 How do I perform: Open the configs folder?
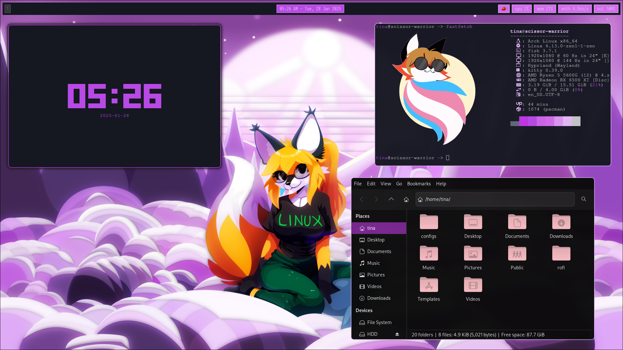[x=429, y=222]
